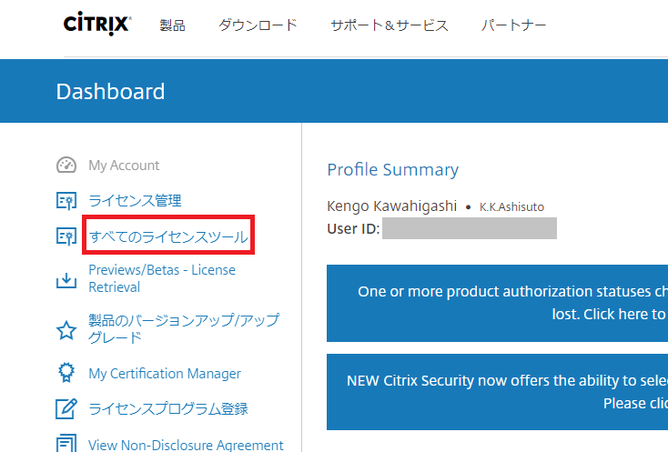
Task: Click the icon beside すべてのライセンスツール
Action: [x=66, y=237]
